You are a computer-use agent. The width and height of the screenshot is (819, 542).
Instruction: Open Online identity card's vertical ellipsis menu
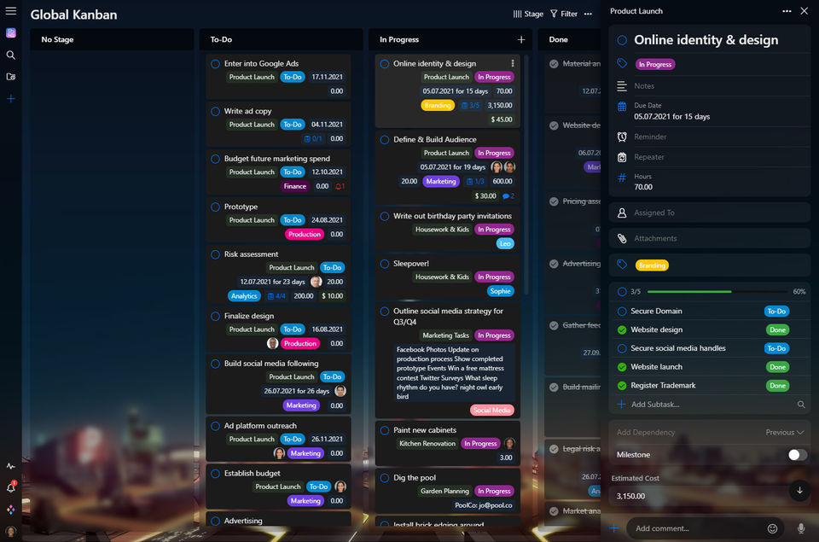pos(513,63)
